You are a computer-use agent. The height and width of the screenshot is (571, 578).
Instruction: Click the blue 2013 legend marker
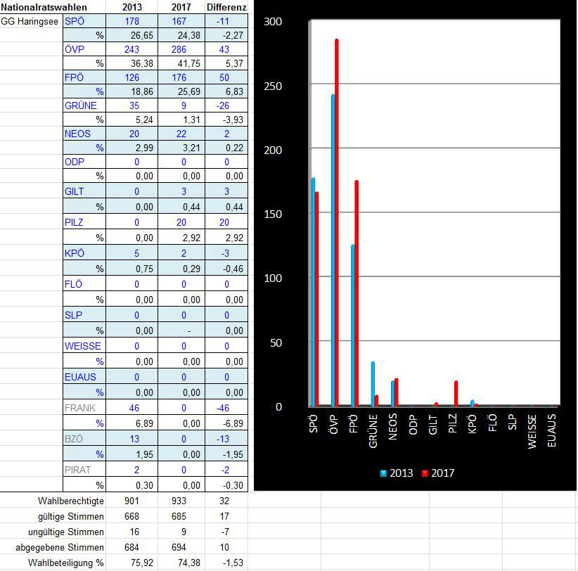pos(383,473)
